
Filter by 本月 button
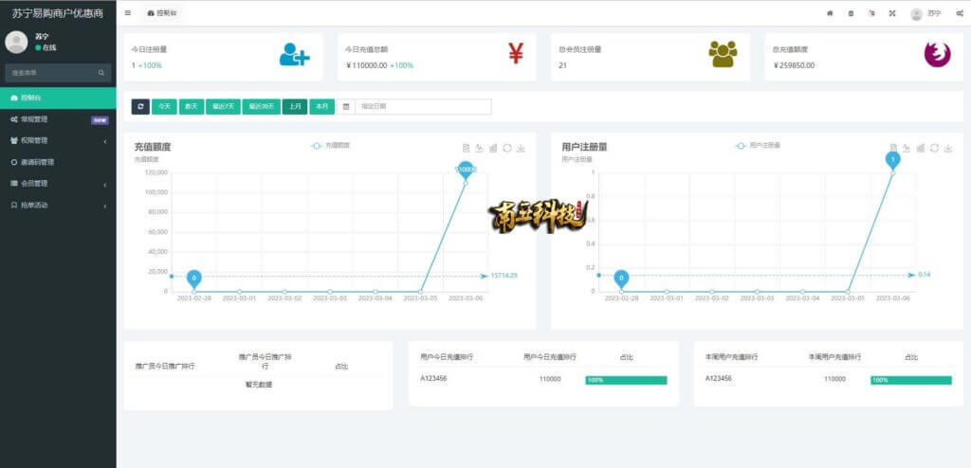(322, 106)
